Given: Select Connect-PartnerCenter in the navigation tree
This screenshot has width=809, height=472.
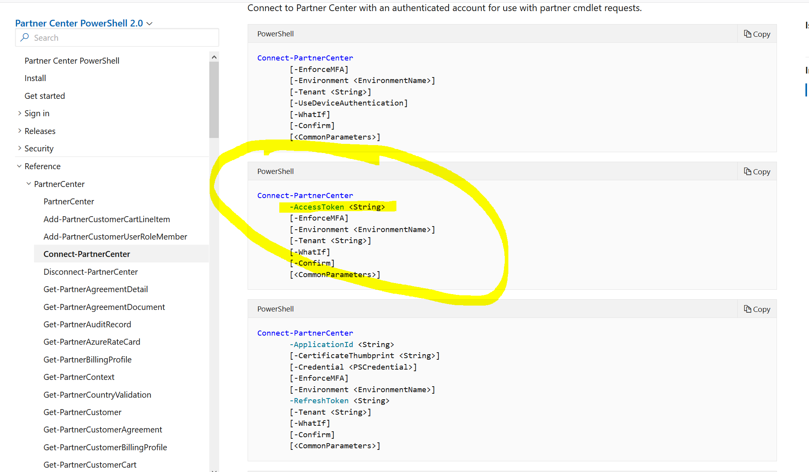Looking at the screenshot, I should tap(87, 254).
